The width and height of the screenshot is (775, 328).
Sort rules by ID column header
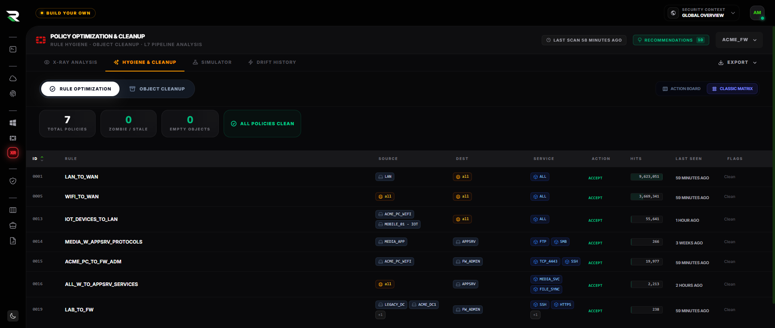(x=38, y=159)
